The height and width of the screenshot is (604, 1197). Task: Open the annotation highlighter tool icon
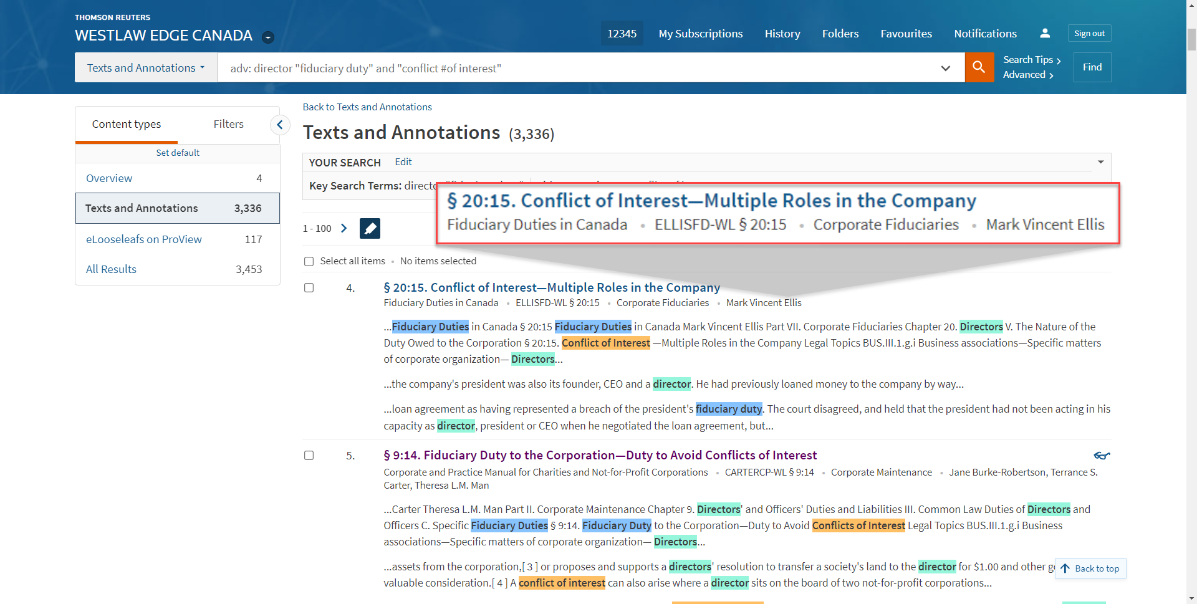(370, 228)
